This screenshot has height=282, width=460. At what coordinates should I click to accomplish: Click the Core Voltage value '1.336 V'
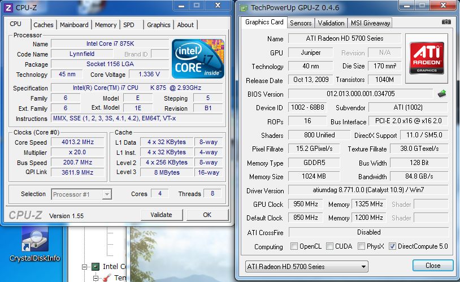[149, 74]
